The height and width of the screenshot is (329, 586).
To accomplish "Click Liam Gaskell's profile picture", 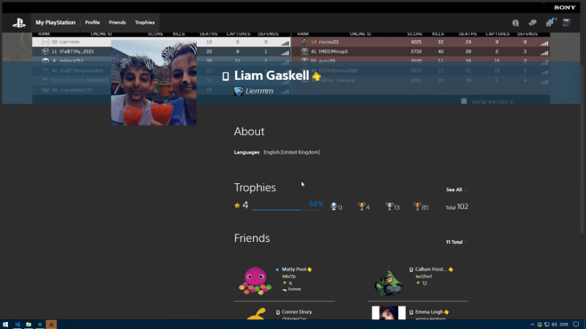I will 154,82.
